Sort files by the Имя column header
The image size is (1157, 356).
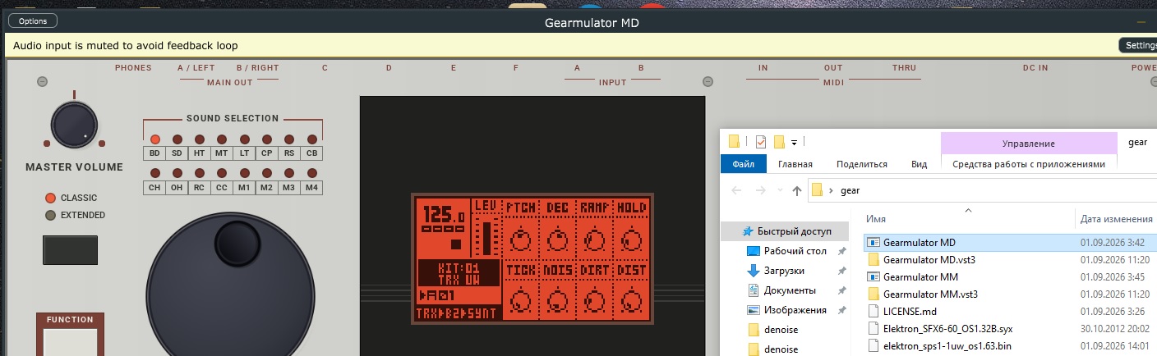tap(876, 219)
